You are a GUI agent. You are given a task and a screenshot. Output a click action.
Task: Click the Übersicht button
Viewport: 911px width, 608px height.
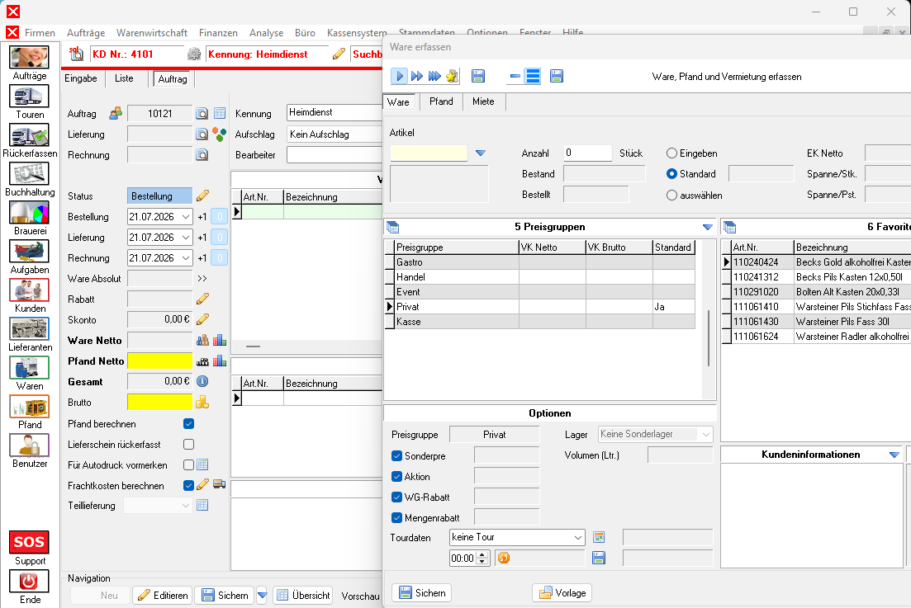pos(303,596)
